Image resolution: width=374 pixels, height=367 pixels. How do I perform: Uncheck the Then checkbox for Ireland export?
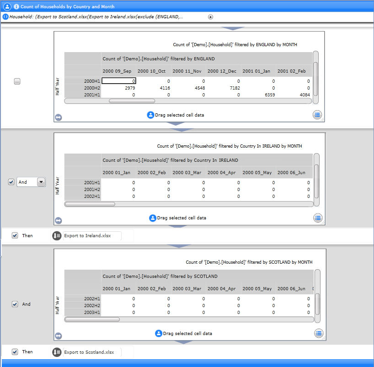[x=15, y=236]
